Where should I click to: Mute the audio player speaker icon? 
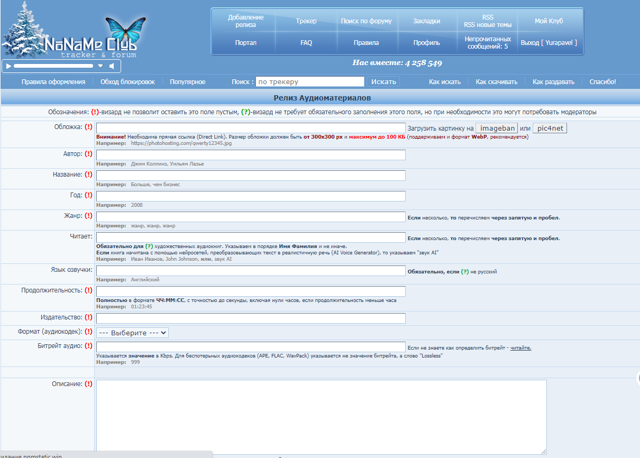click(x=112, y=66)
